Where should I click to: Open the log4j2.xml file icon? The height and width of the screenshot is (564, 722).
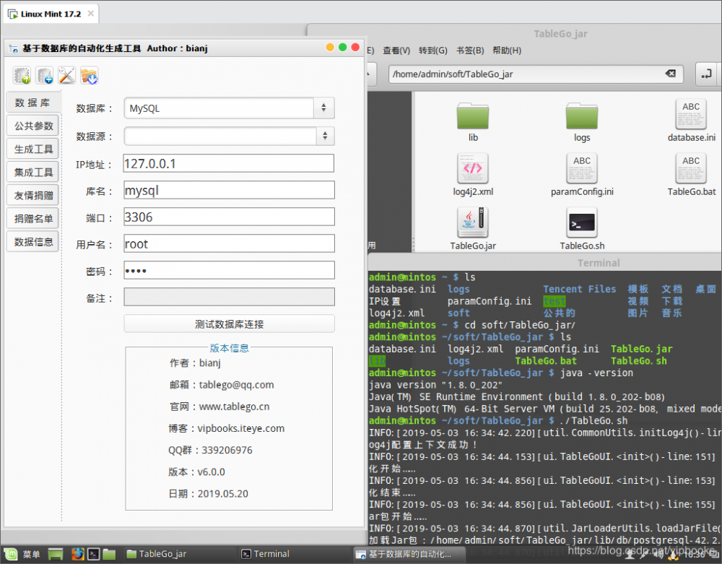(x=473, y=169)
